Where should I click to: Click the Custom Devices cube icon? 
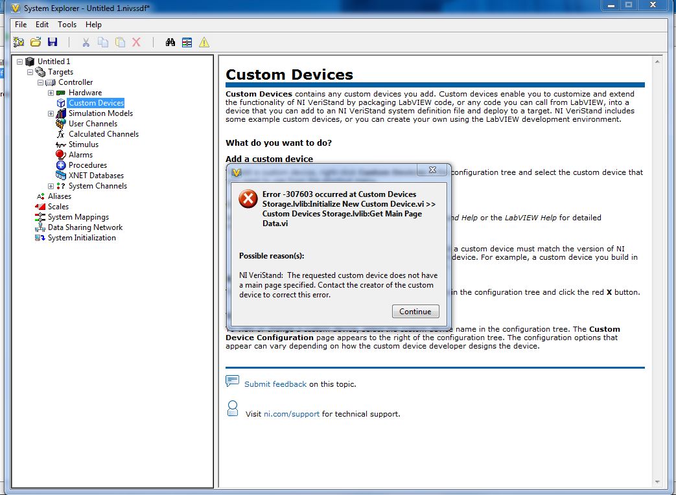pyautogui.click(x=61, y=103)
